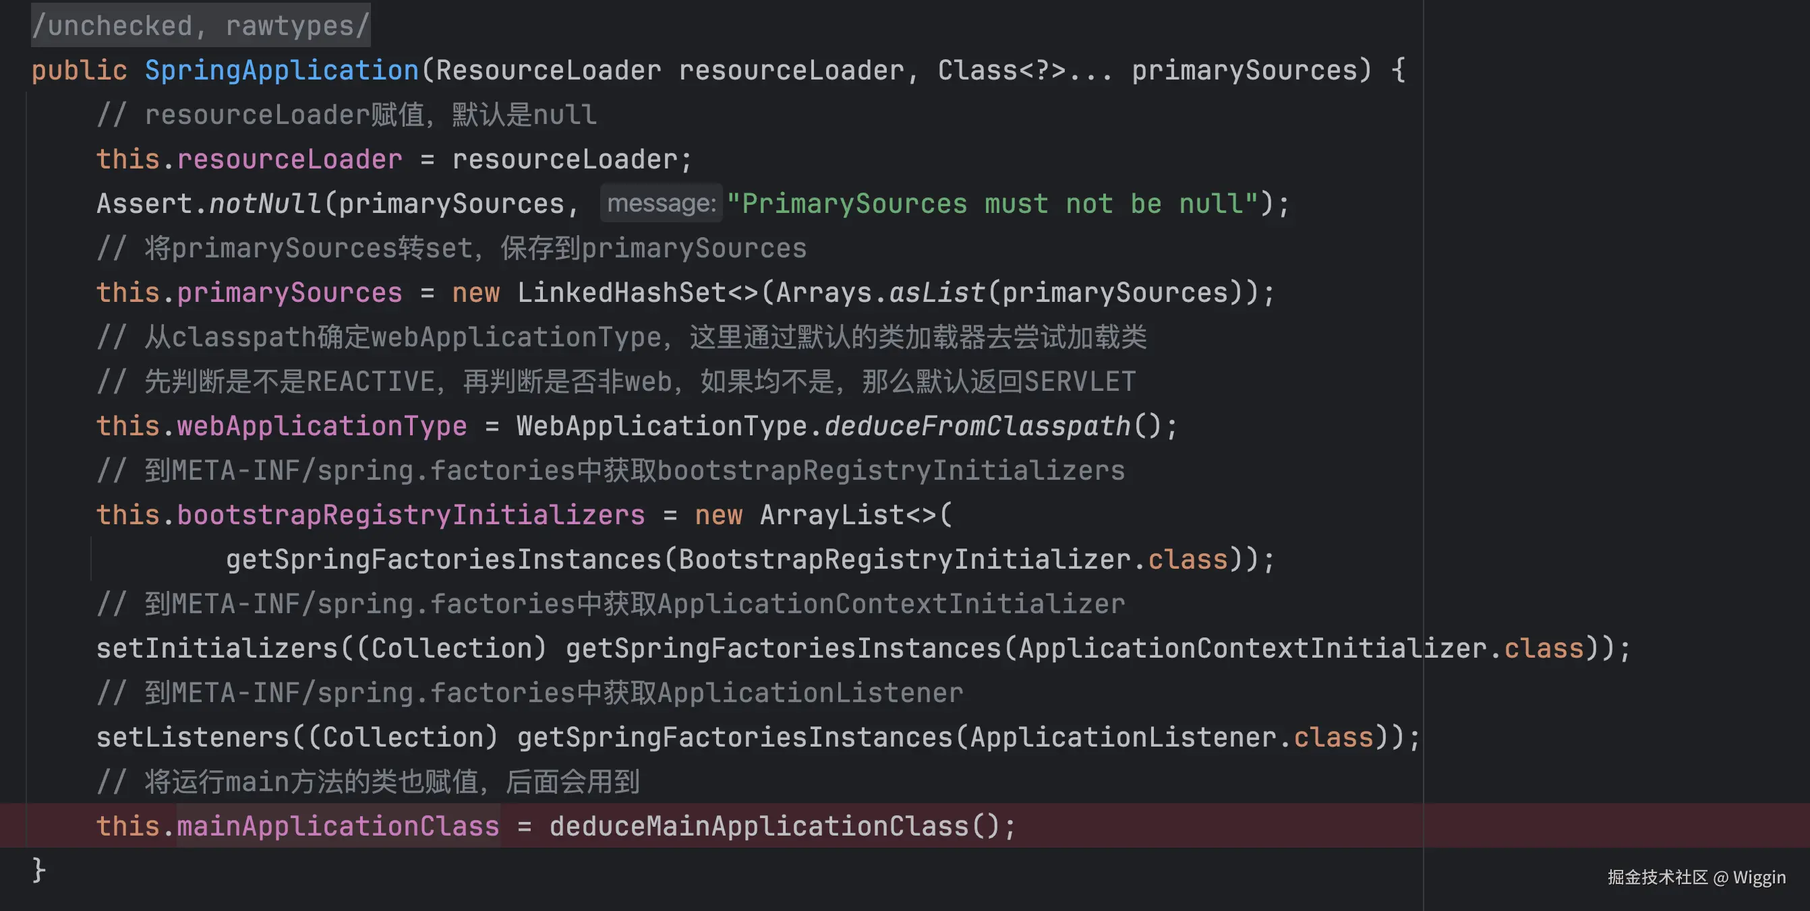
Task: Click the closing brace of the constructor
Action: pos(38,871)
